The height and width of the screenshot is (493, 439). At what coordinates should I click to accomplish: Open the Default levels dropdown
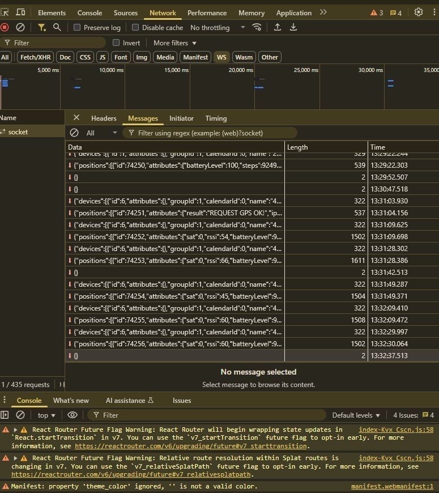(356, 415)
